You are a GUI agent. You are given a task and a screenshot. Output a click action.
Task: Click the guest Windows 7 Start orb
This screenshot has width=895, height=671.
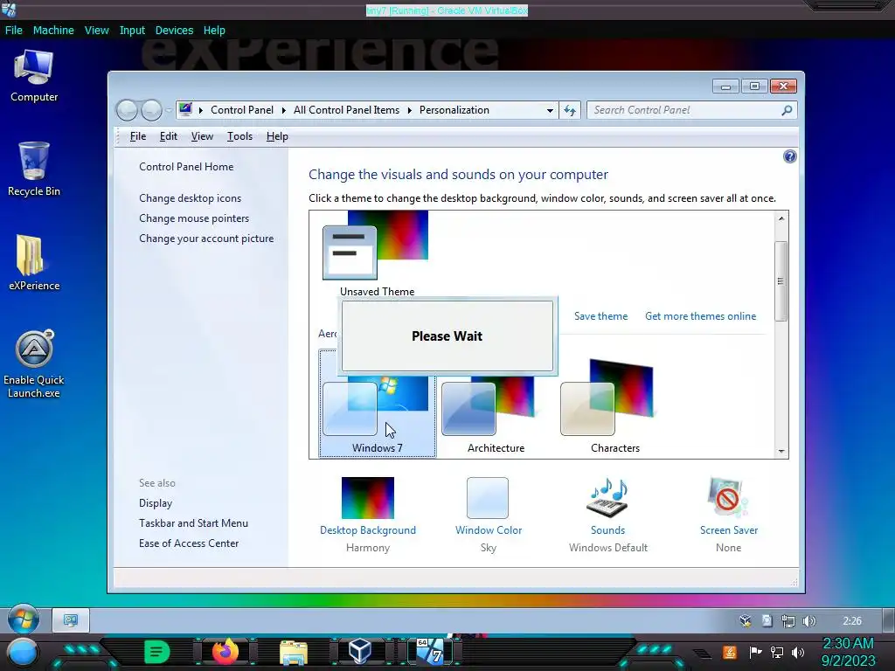point(24,619)
